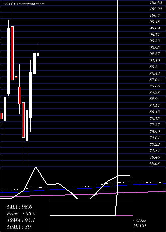Select the 91.19 price label
The image size is (166, 232).
[x=155, y=60]
